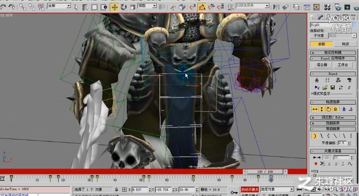Image resolution: width=359 pixels, height=196 pixels.
Task: Click the Mirror tool icon
Action: (x=277, y=7)
